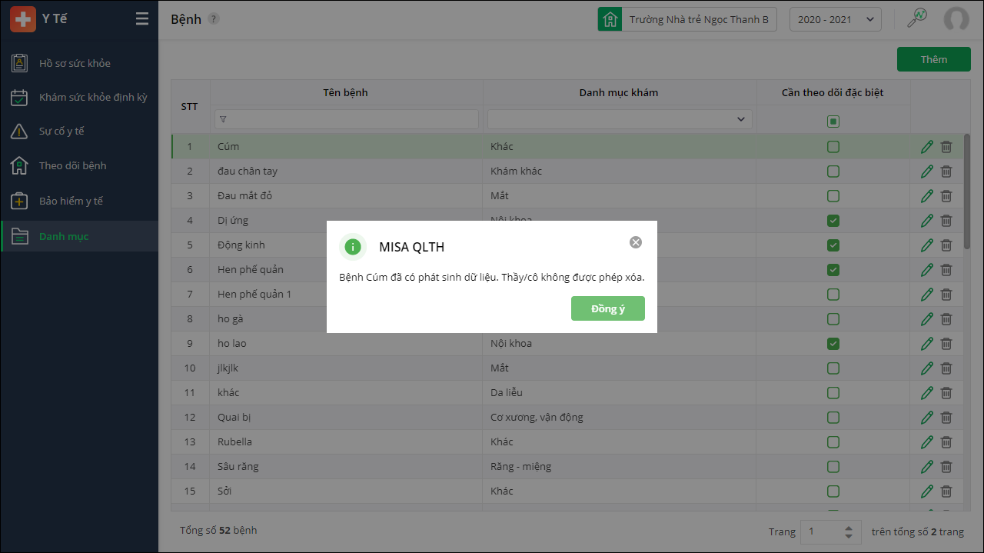Image resolution: width=984 pixels, height=553 pixels.
Task: Click the hamburger menu icon in sidebar
Action: tap(142, 19)
